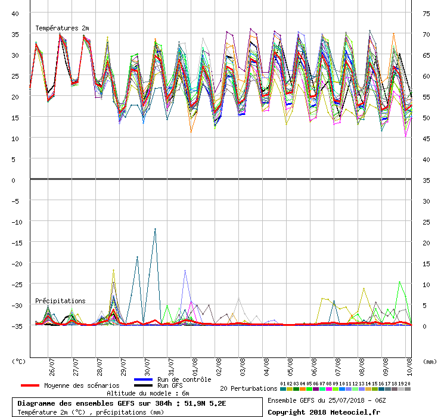Click the -20 value on the temperature axis
Viewport: 441px width, 417px height.
pos(17,264)
